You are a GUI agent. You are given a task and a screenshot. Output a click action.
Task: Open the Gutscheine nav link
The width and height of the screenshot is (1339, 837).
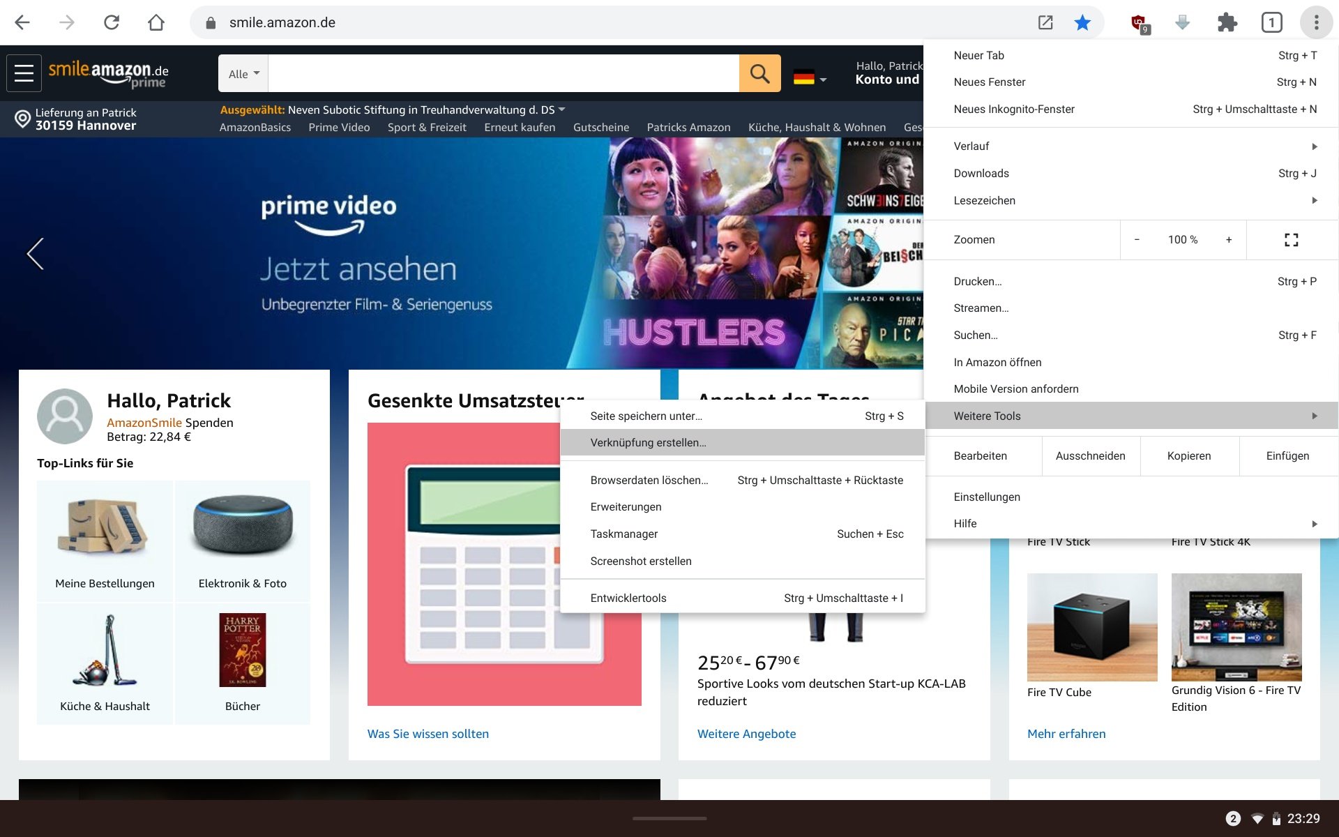pos(601,128)
